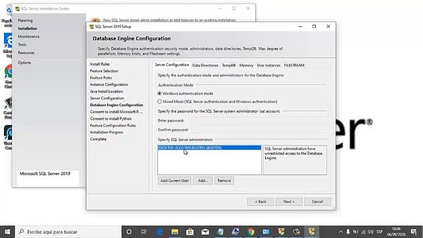This screenshot has height=238, width=423.
Task: Switch to the Data Directories tab
Action: [x=206, y=65]
